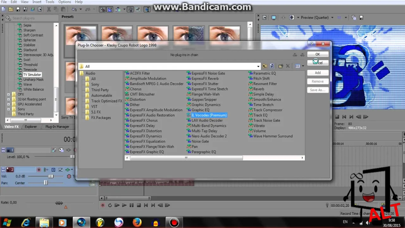Screen dimensions: 405x228
Task: Toggle Arm for Record on audio track 2
Action: point(39,170)
